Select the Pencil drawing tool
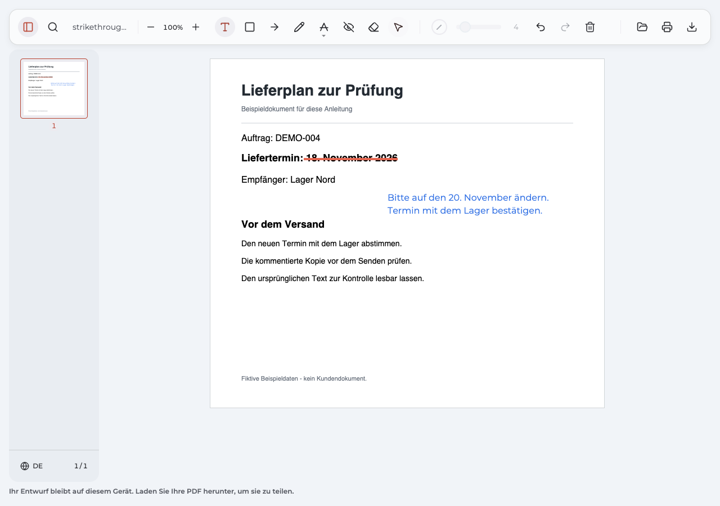 point(299,27)
